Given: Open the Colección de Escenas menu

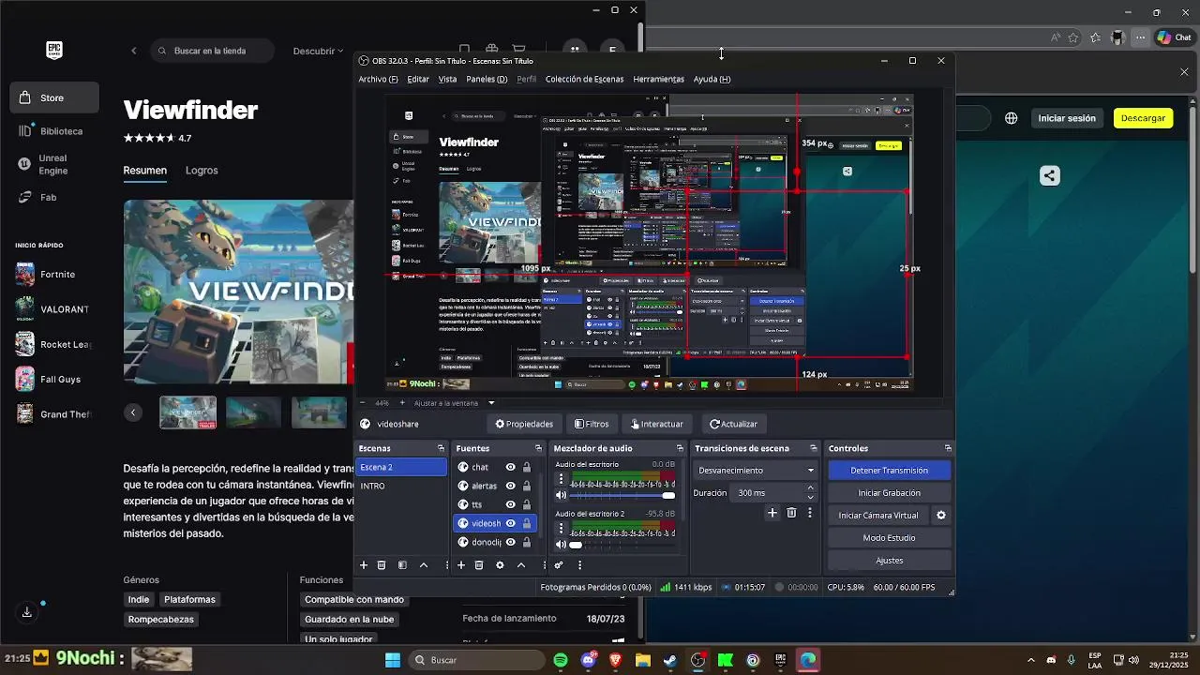Looking at the screenshot, I should pyautogui.click(x=584, y=79).
